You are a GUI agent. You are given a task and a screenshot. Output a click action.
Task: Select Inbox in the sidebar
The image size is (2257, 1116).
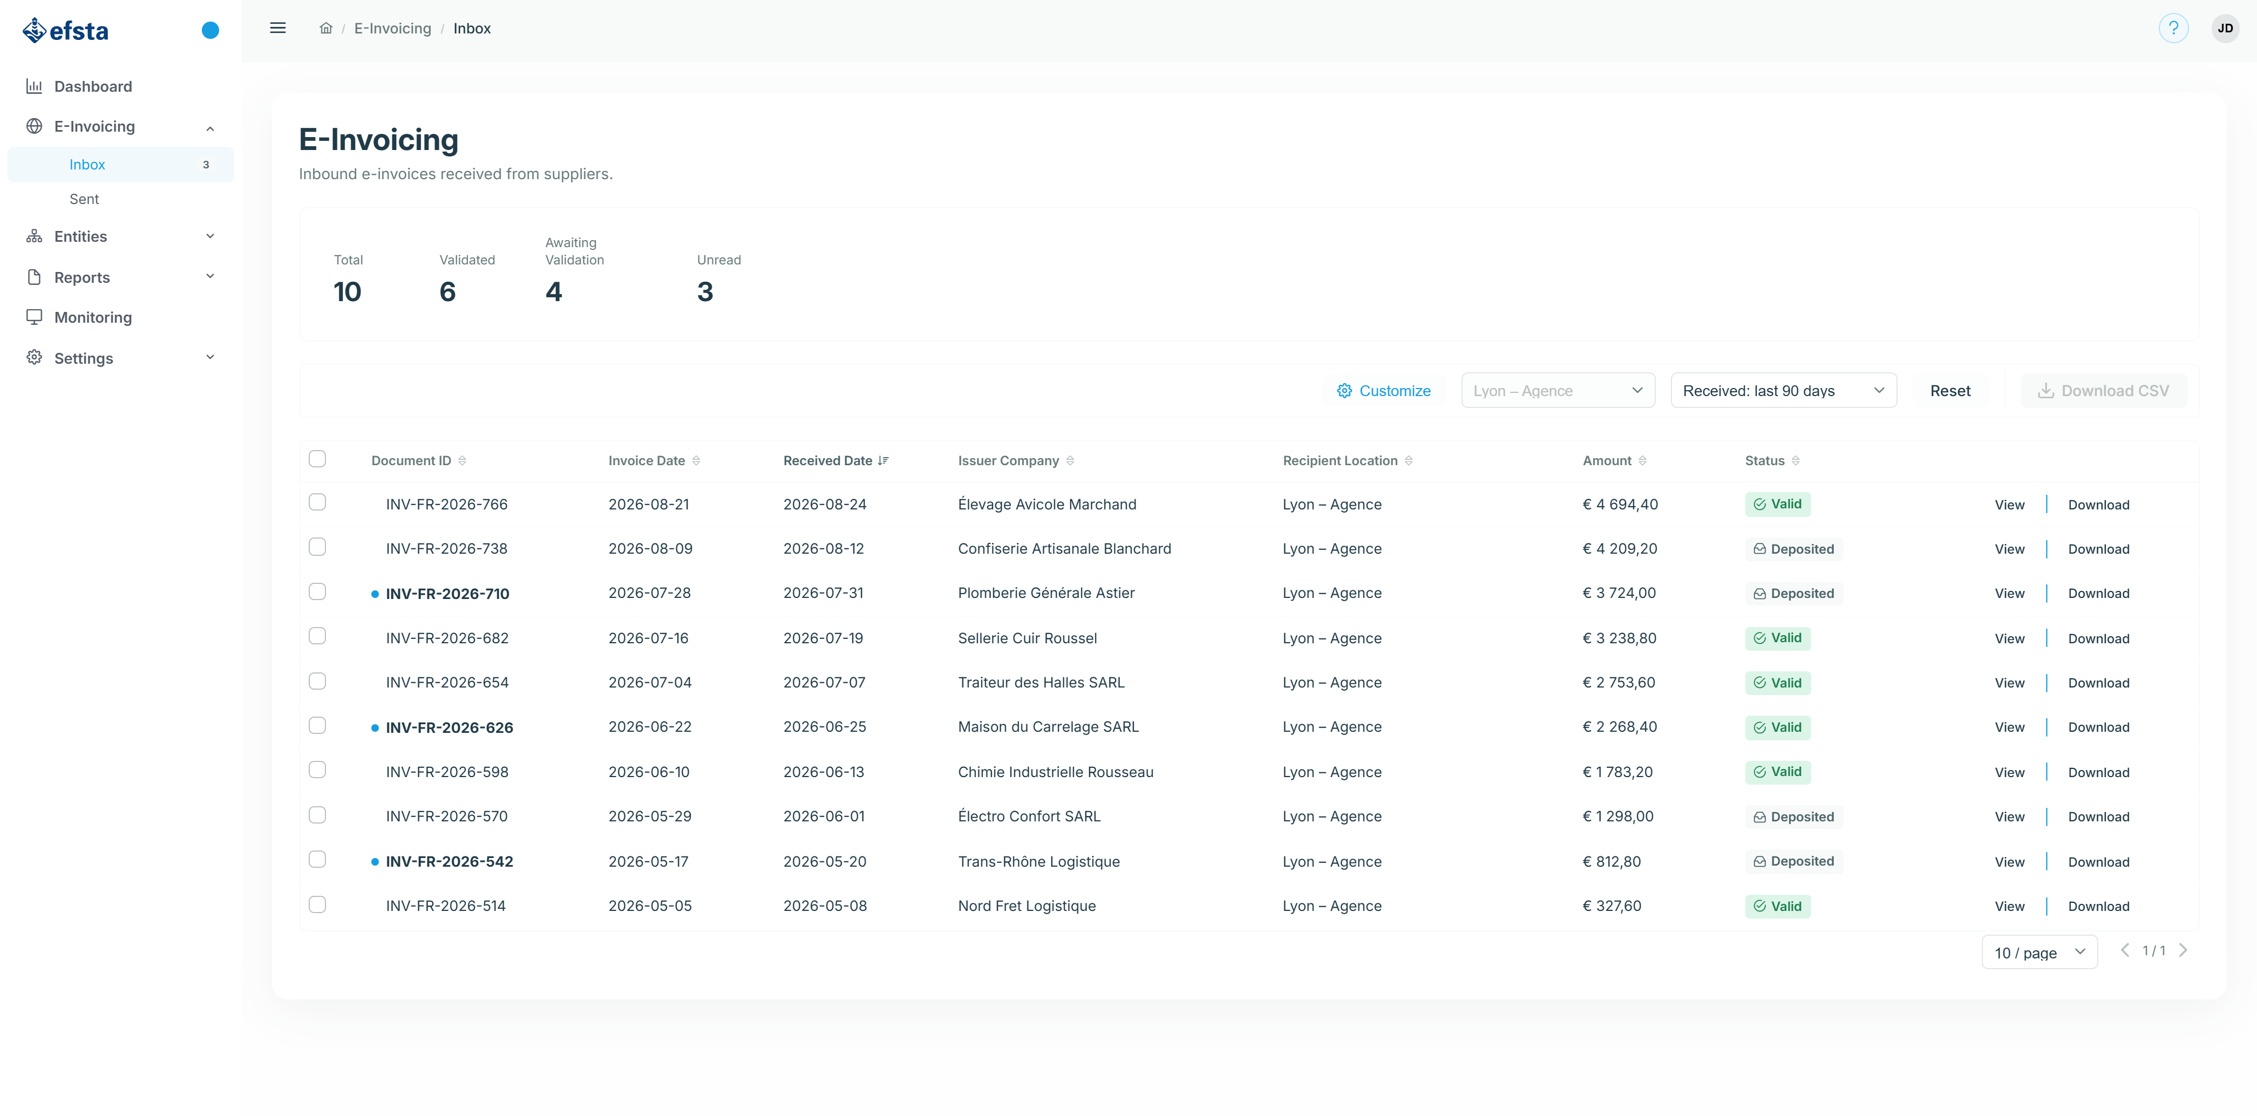tap(120, 165)
